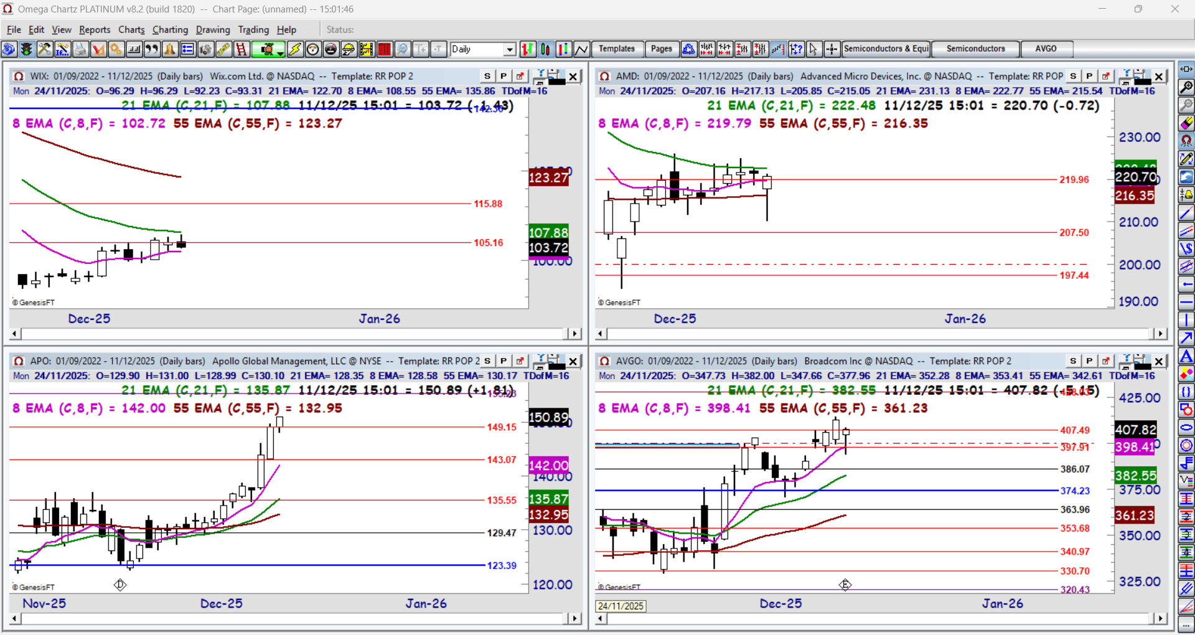Screen dimensions: 1195x635
Task: Click the pop-out button on the AMD chart
Action: point(1105,76)
